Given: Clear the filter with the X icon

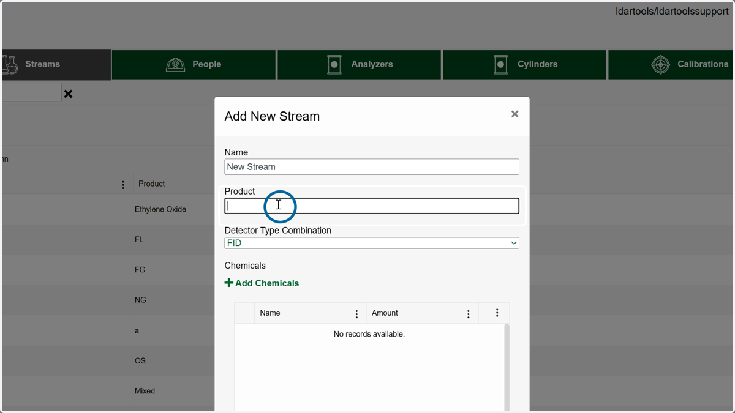Looking at the screenshot, I should pos(68,94).
